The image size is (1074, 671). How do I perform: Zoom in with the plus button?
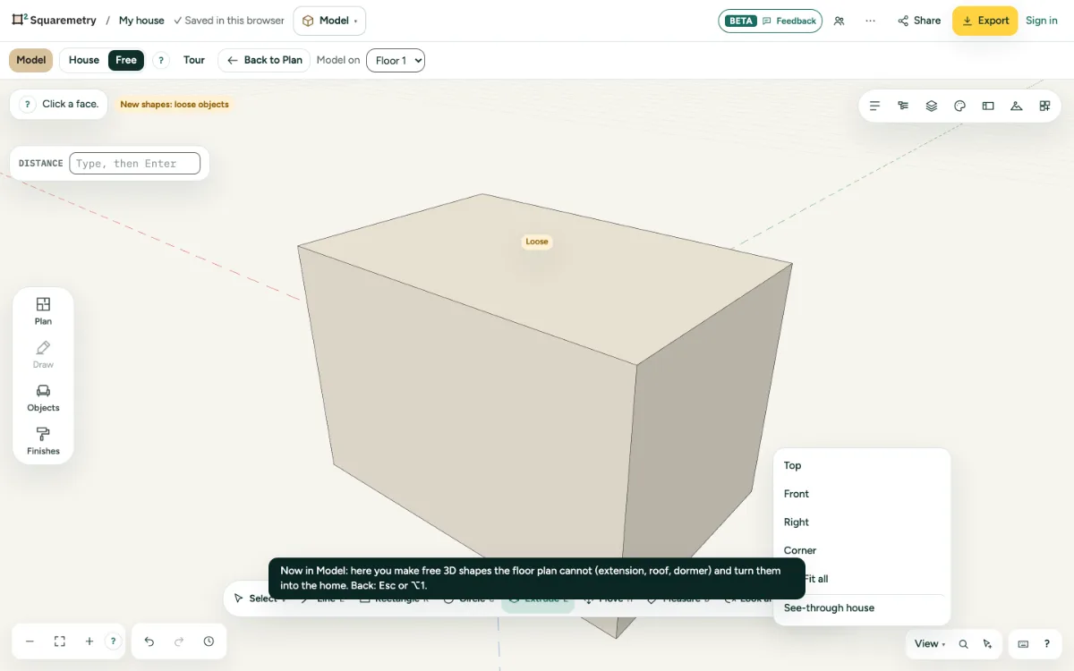[89, 641]
